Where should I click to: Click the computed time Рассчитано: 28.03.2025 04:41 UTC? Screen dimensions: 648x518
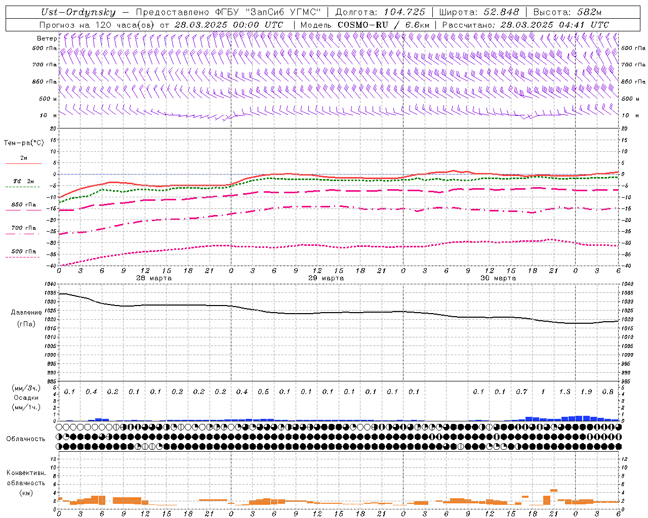(525, 25)
